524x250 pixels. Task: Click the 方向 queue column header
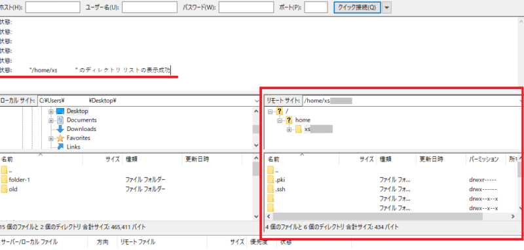coord(102,242)
